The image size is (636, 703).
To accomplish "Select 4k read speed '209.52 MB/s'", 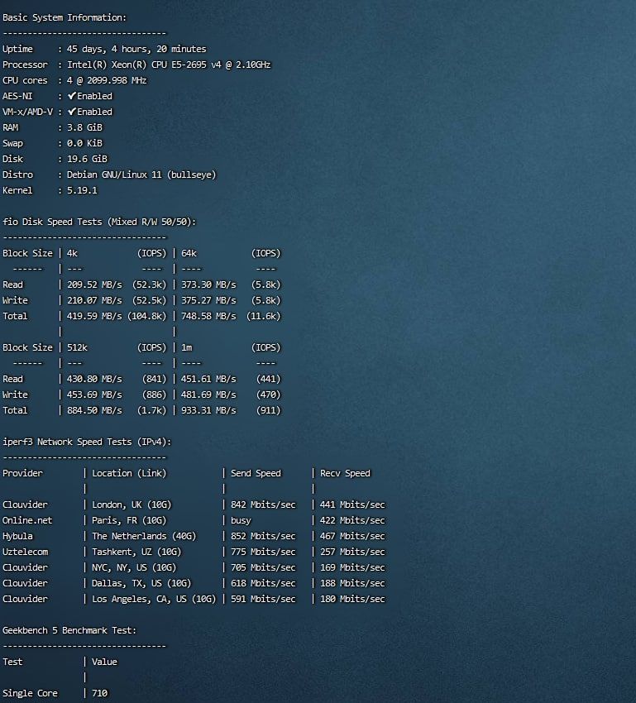I will pyautogui.click(x=94, y=285).
